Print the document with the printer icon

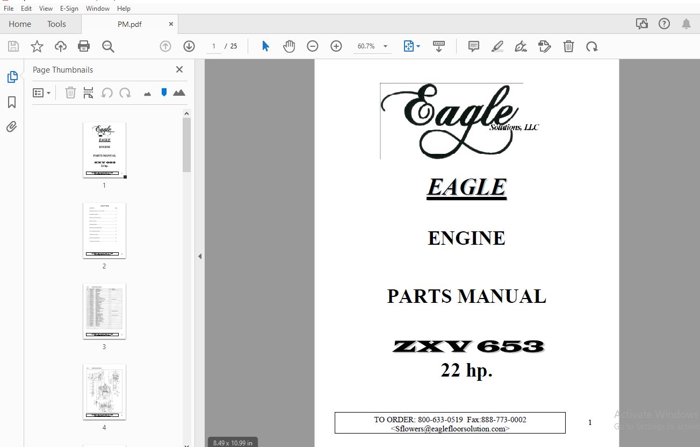point(84,46)
